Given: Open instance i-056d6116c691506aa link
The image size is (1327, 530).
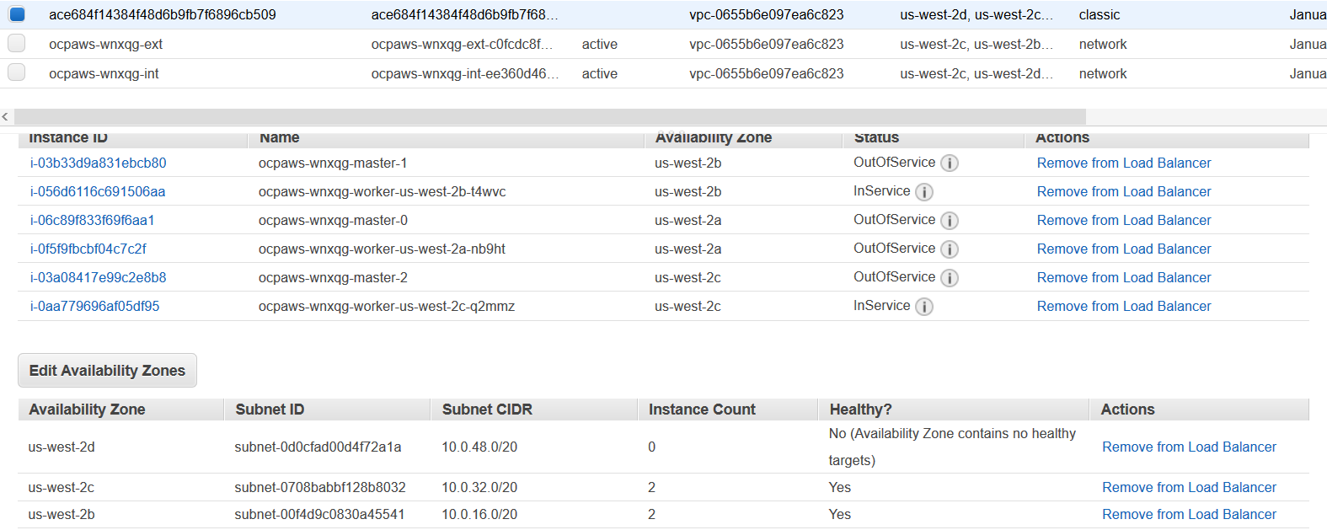Looking at the screenshot, I should (94, 191).
